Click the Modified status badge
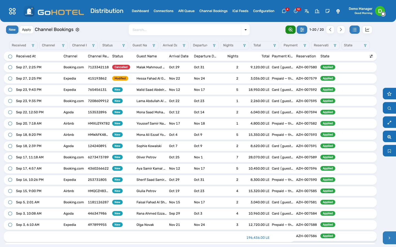This screenshot has width=396, height=247. [120, 78]
